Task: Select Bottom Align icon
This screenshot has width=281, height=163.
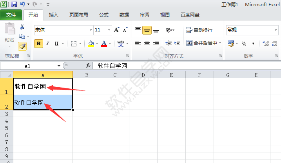Action: click(x=156, y=31)
